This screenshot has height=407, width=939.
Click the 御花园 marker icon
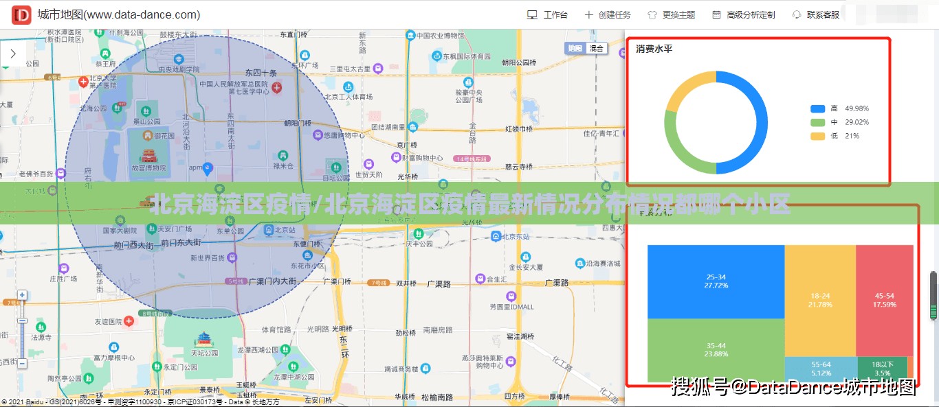pyautogui.click(x=148, y=136)
